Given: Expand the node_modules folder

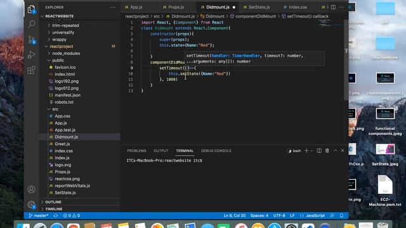Looking at the screenshot, I should pyautogui.click(x=66, y=53).
